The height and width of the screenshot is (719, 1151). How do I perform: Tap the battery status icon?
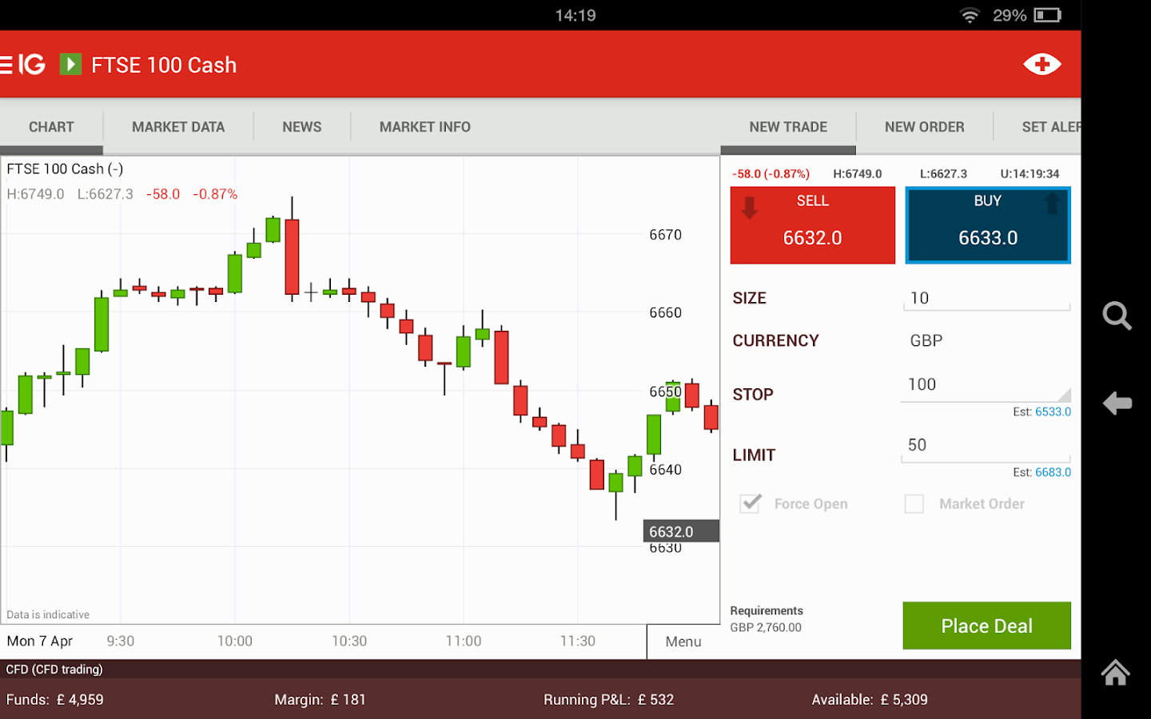click(1047, 15)
